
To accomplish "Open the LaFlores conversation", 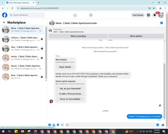I will [x=23, y=39].
